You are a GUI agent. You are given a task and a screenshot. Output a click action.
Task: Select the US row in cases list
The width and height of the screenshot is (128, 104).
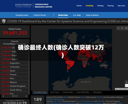coord(14,48)
